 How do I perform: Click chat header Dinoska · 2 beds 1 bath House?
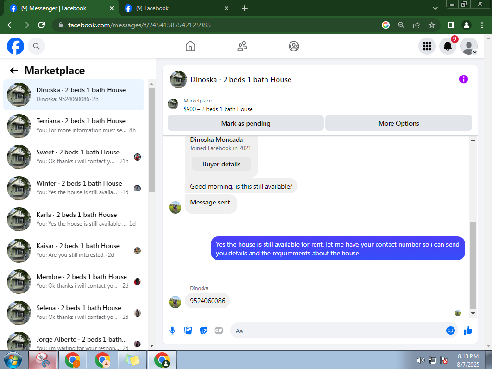240,80
